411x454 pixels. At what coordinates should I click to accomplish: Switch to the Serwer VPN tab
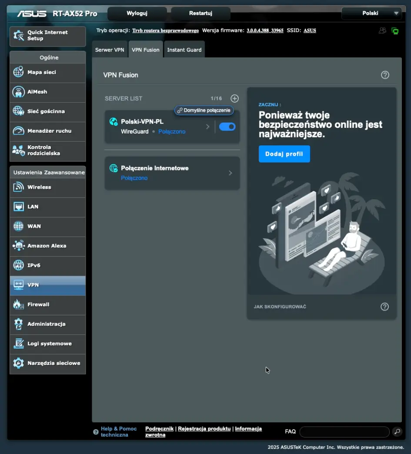click(110, 49)
